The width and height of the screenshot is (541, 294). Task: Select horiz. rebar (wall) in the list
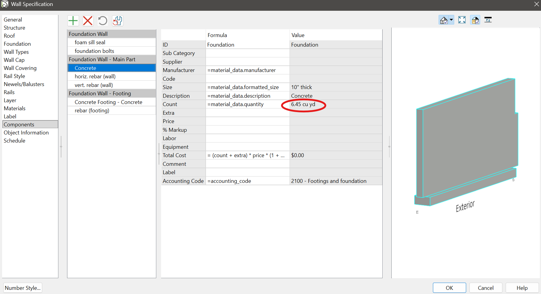point(95,76)
